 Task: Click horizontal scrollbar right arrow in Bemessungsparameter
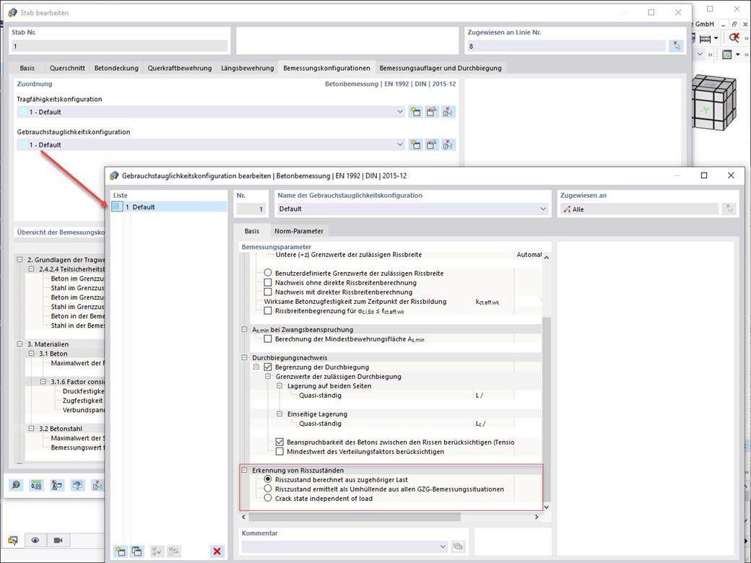(537, 517)
